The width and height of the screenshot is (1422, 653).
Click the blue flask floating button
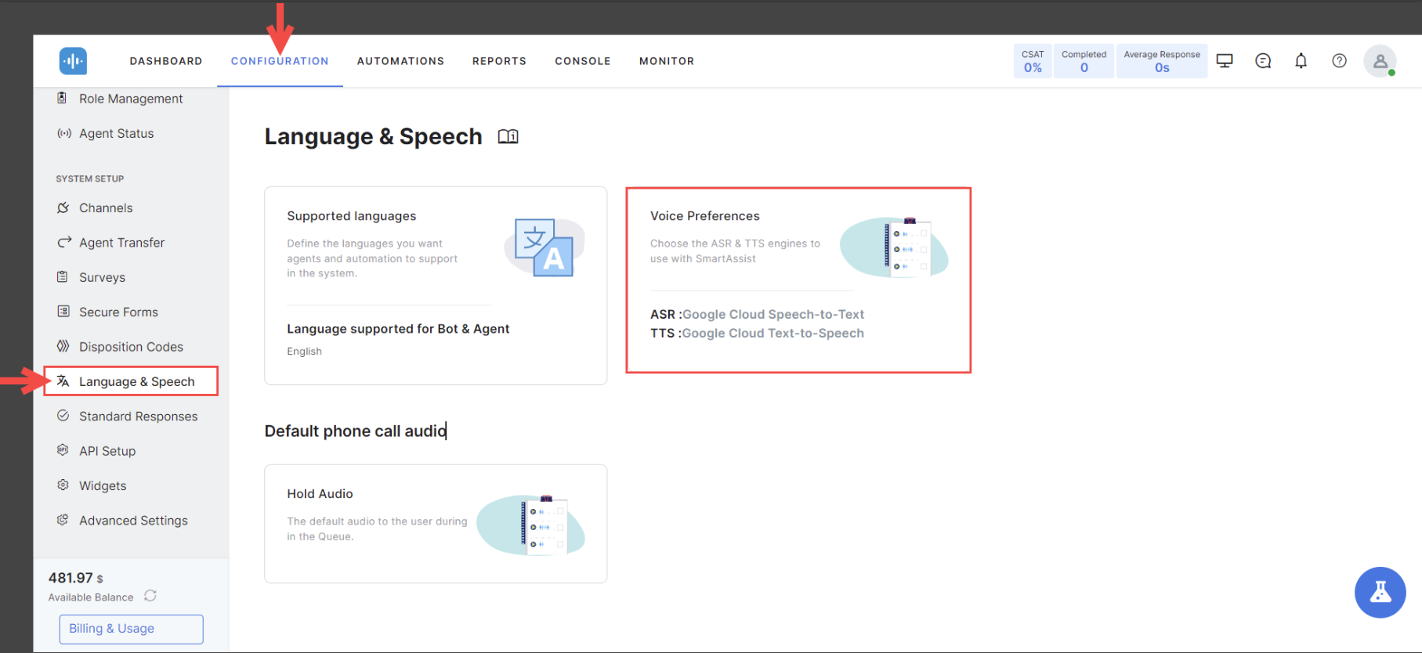pos(1380,592)
